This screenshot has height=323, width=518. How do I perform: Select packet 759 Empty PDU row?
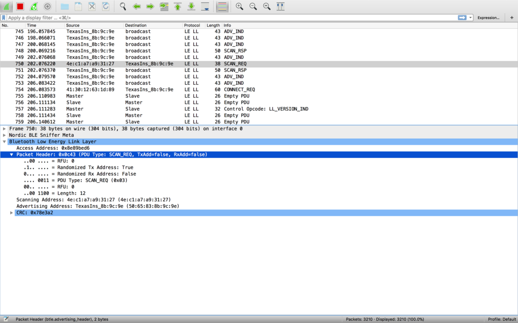[x=259, y=122]
